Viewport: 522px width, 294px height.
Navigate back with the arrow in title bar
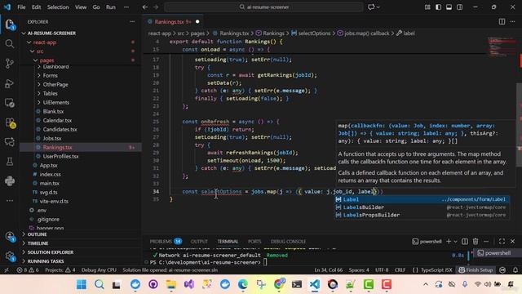(x=145, y=7)
